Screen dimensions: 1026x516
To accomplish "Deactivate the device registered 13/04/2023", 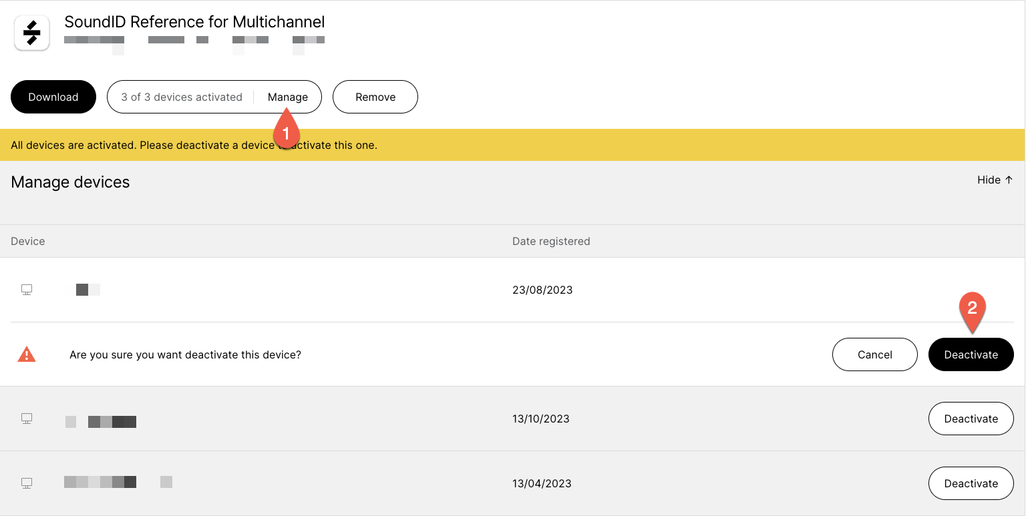I will (971, 483).
